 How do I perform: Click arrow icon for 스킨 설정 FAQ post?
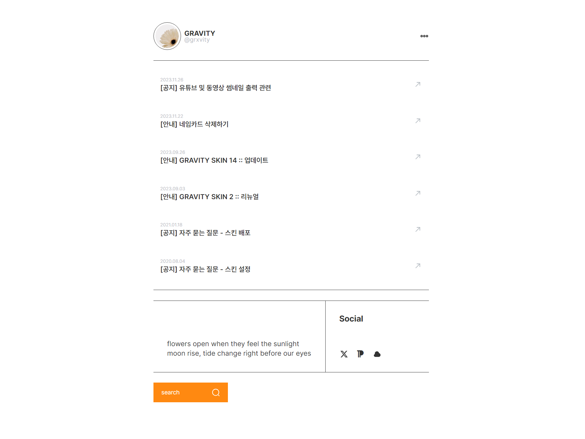coord(418,266)
